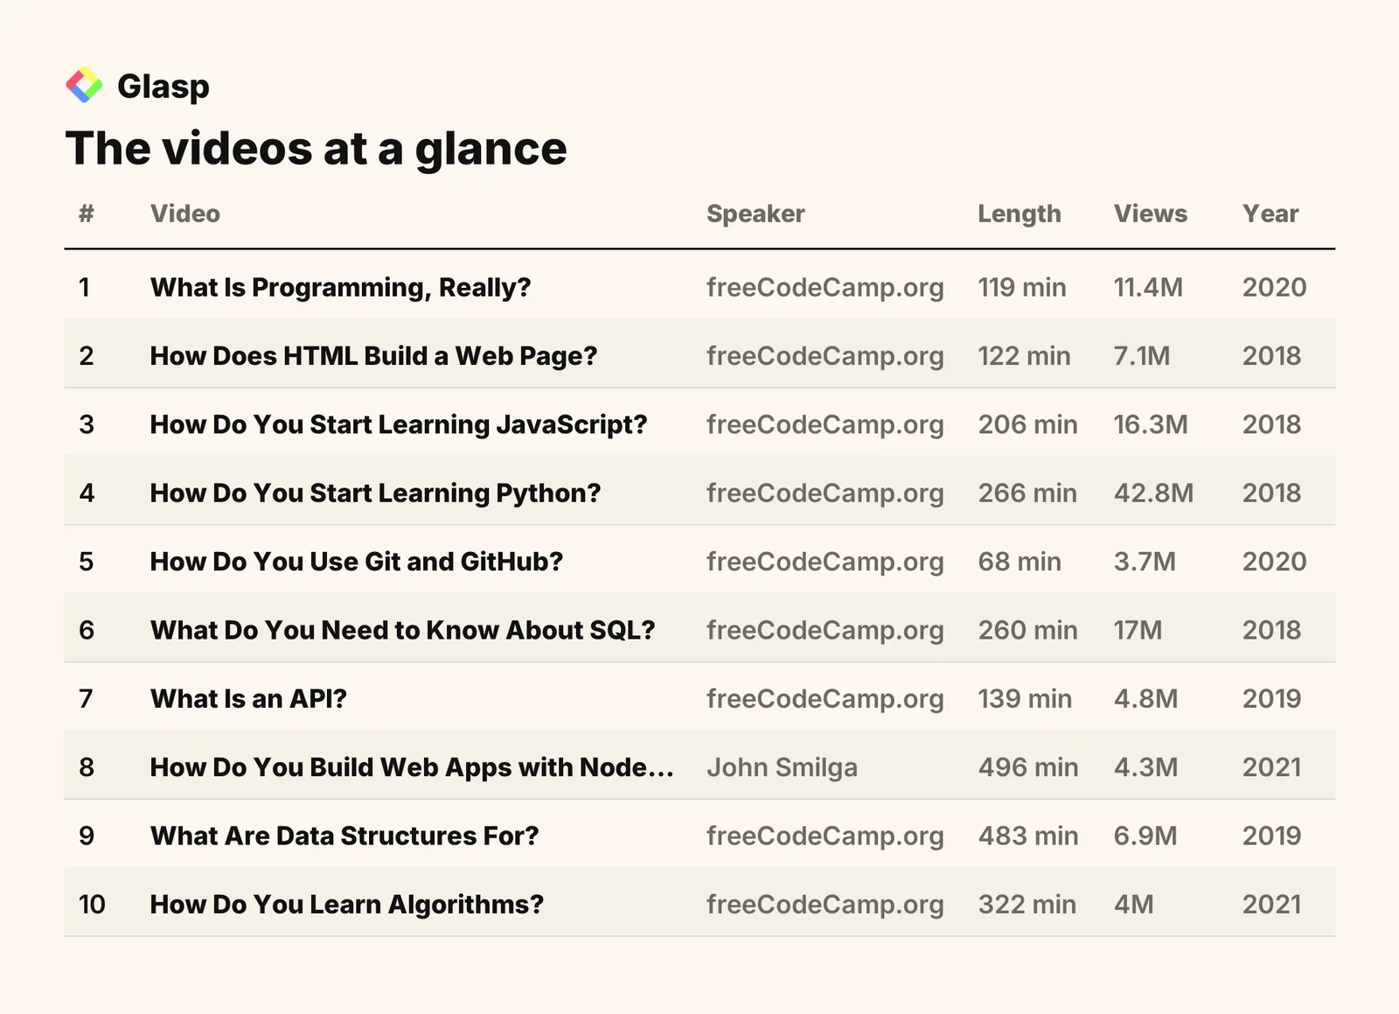
Task: Click the 206 min length value
Action: click(x=1027, y=425)
